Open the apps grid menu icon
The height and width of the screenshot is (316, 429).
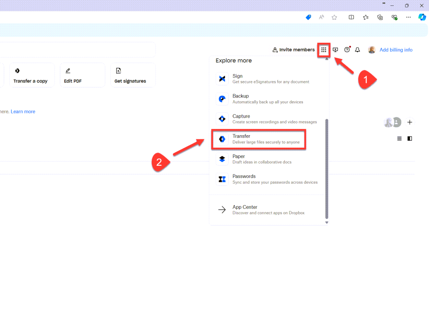324,50
